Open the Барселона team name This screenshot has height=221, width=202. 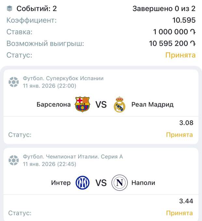tap(53, 105)
